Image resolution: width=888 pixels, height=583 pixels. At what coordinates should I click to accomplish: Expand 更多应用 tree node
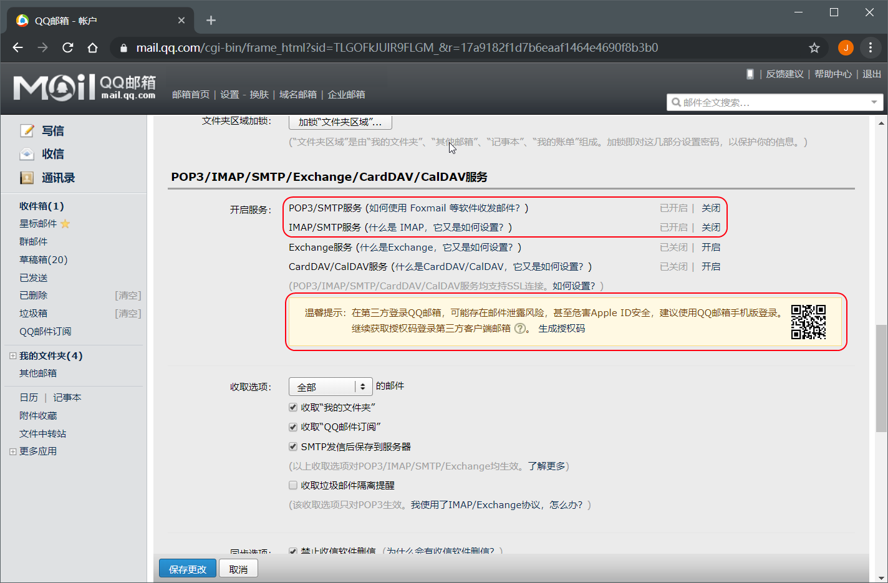tap(12, 451)
